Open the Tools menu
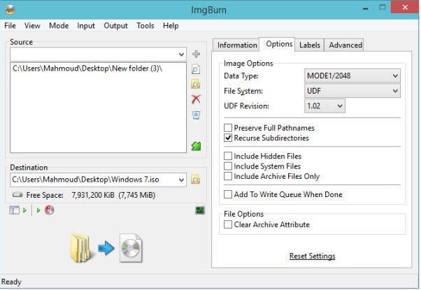The image size is (421, 290). tap(145, 26)
